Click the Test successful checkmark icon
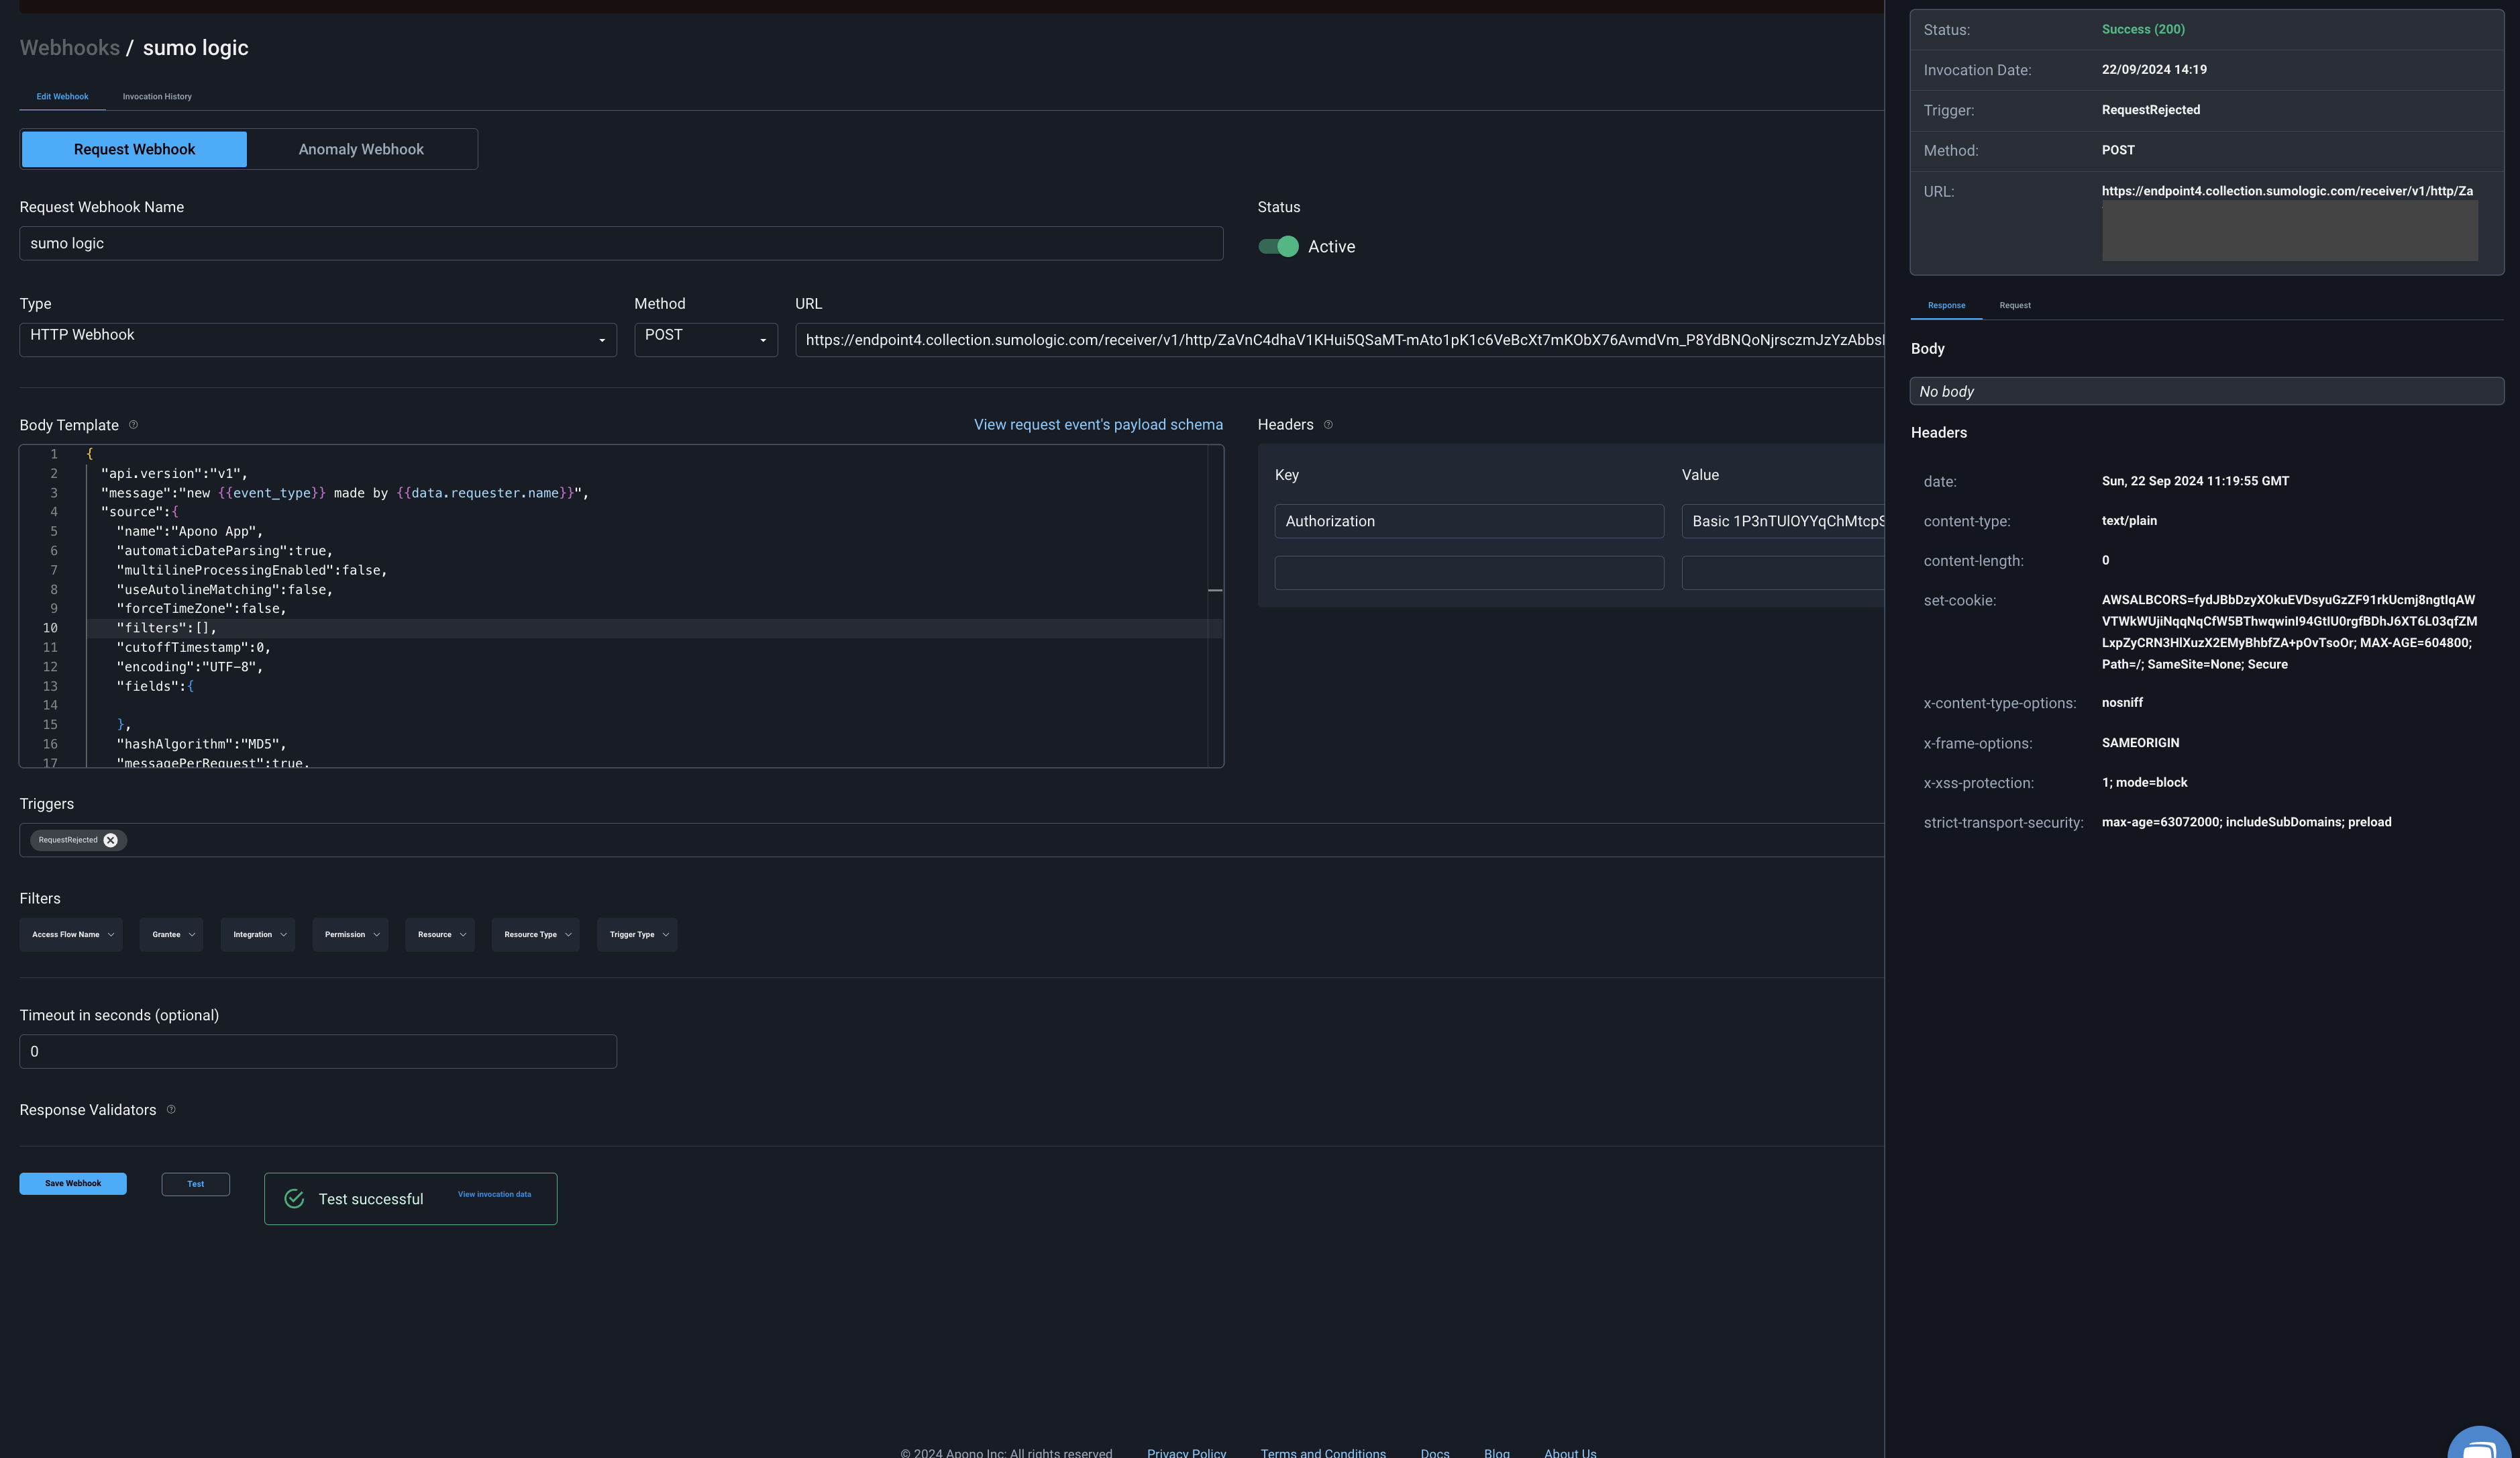The image size is (2520, 1458). click(294, 1198)
